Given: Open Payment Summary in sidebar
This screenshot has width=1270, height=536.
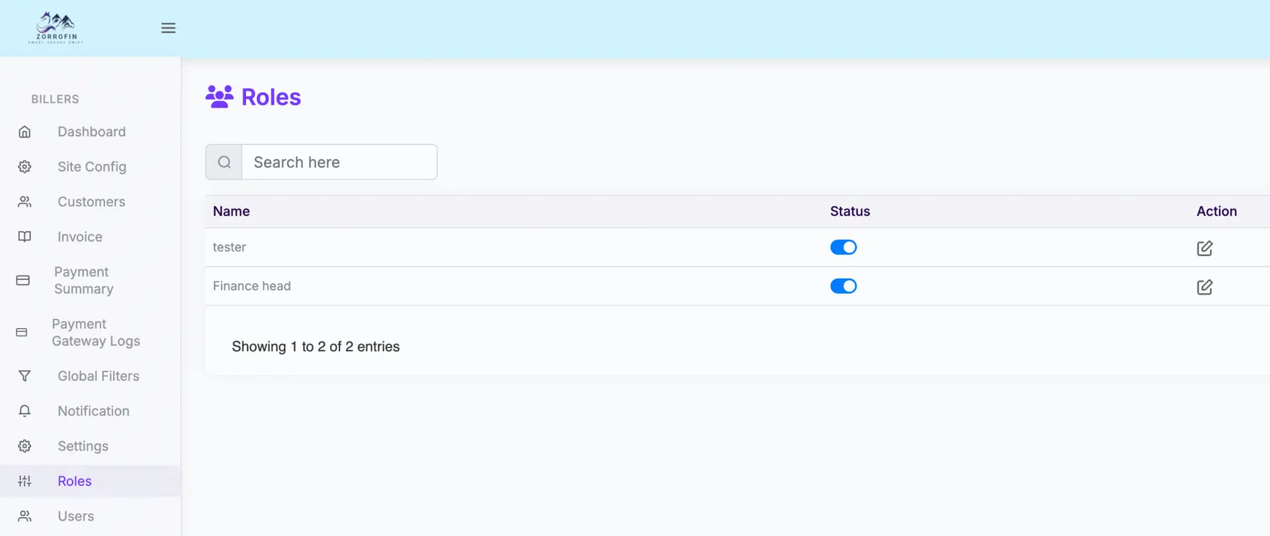Looking at the screenshot, I should tap(83, 281).
